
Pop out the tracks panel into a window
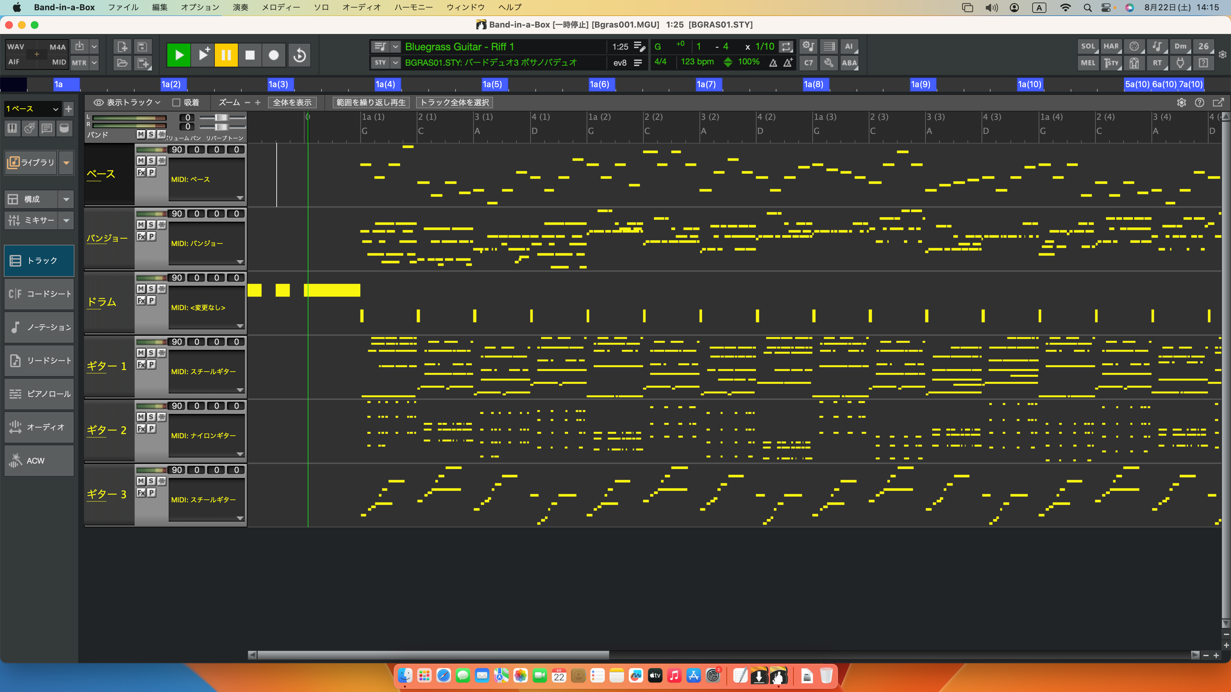pyautogui.click(x=1218, y=103)
